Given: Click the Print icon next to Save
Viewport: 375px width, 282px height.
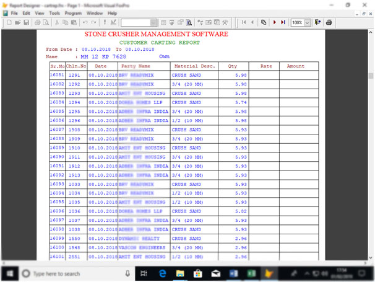Looking at the screenshot, I should 37,22.
